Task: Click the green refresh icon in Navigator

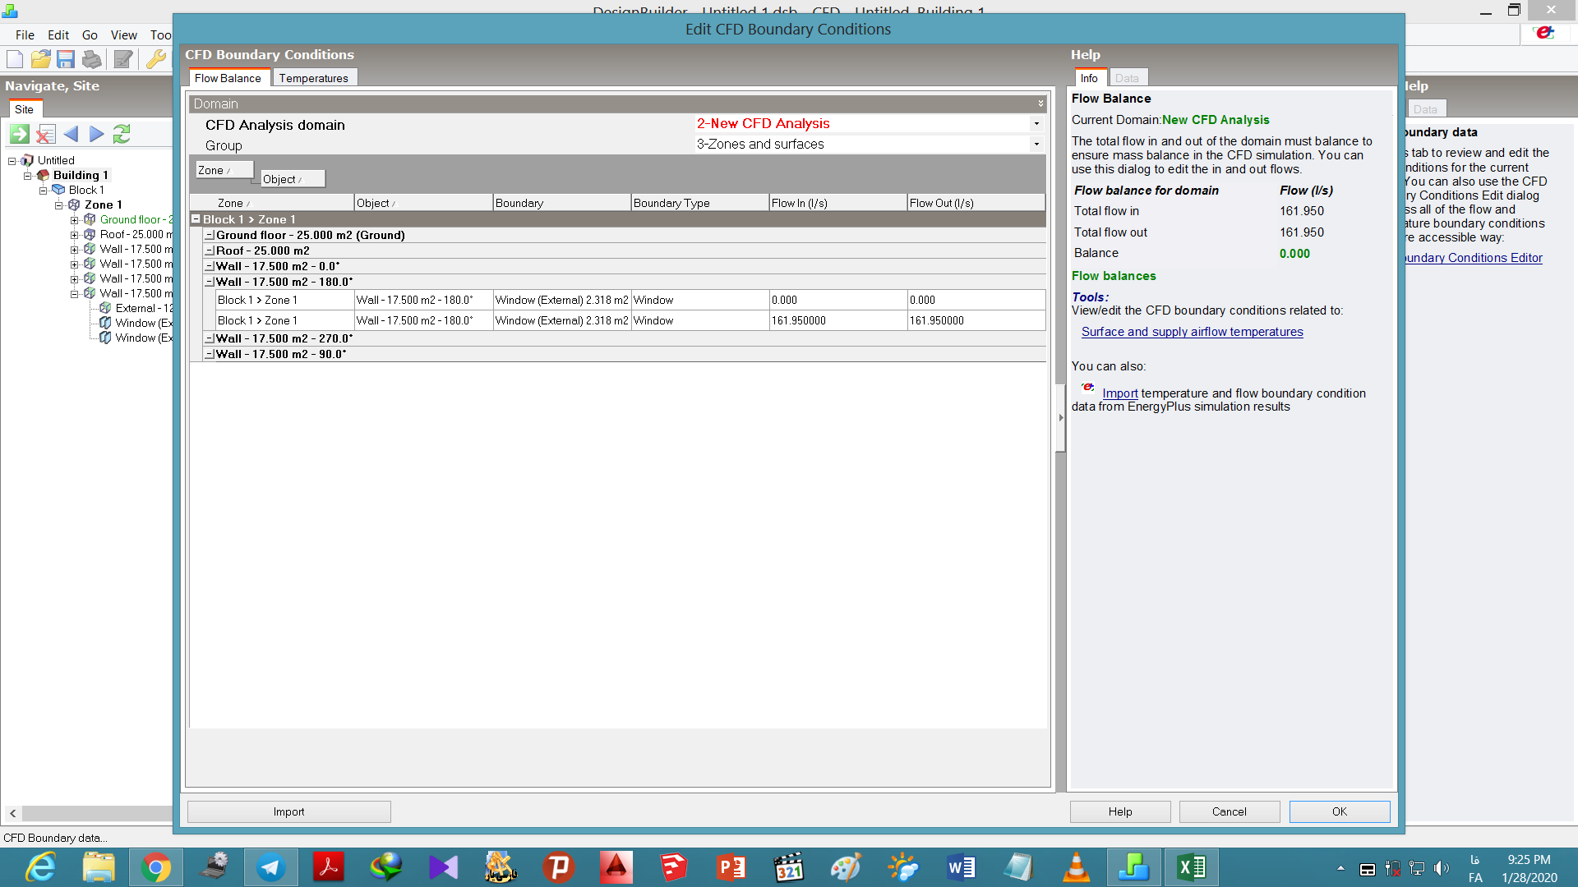Action: 122,134
